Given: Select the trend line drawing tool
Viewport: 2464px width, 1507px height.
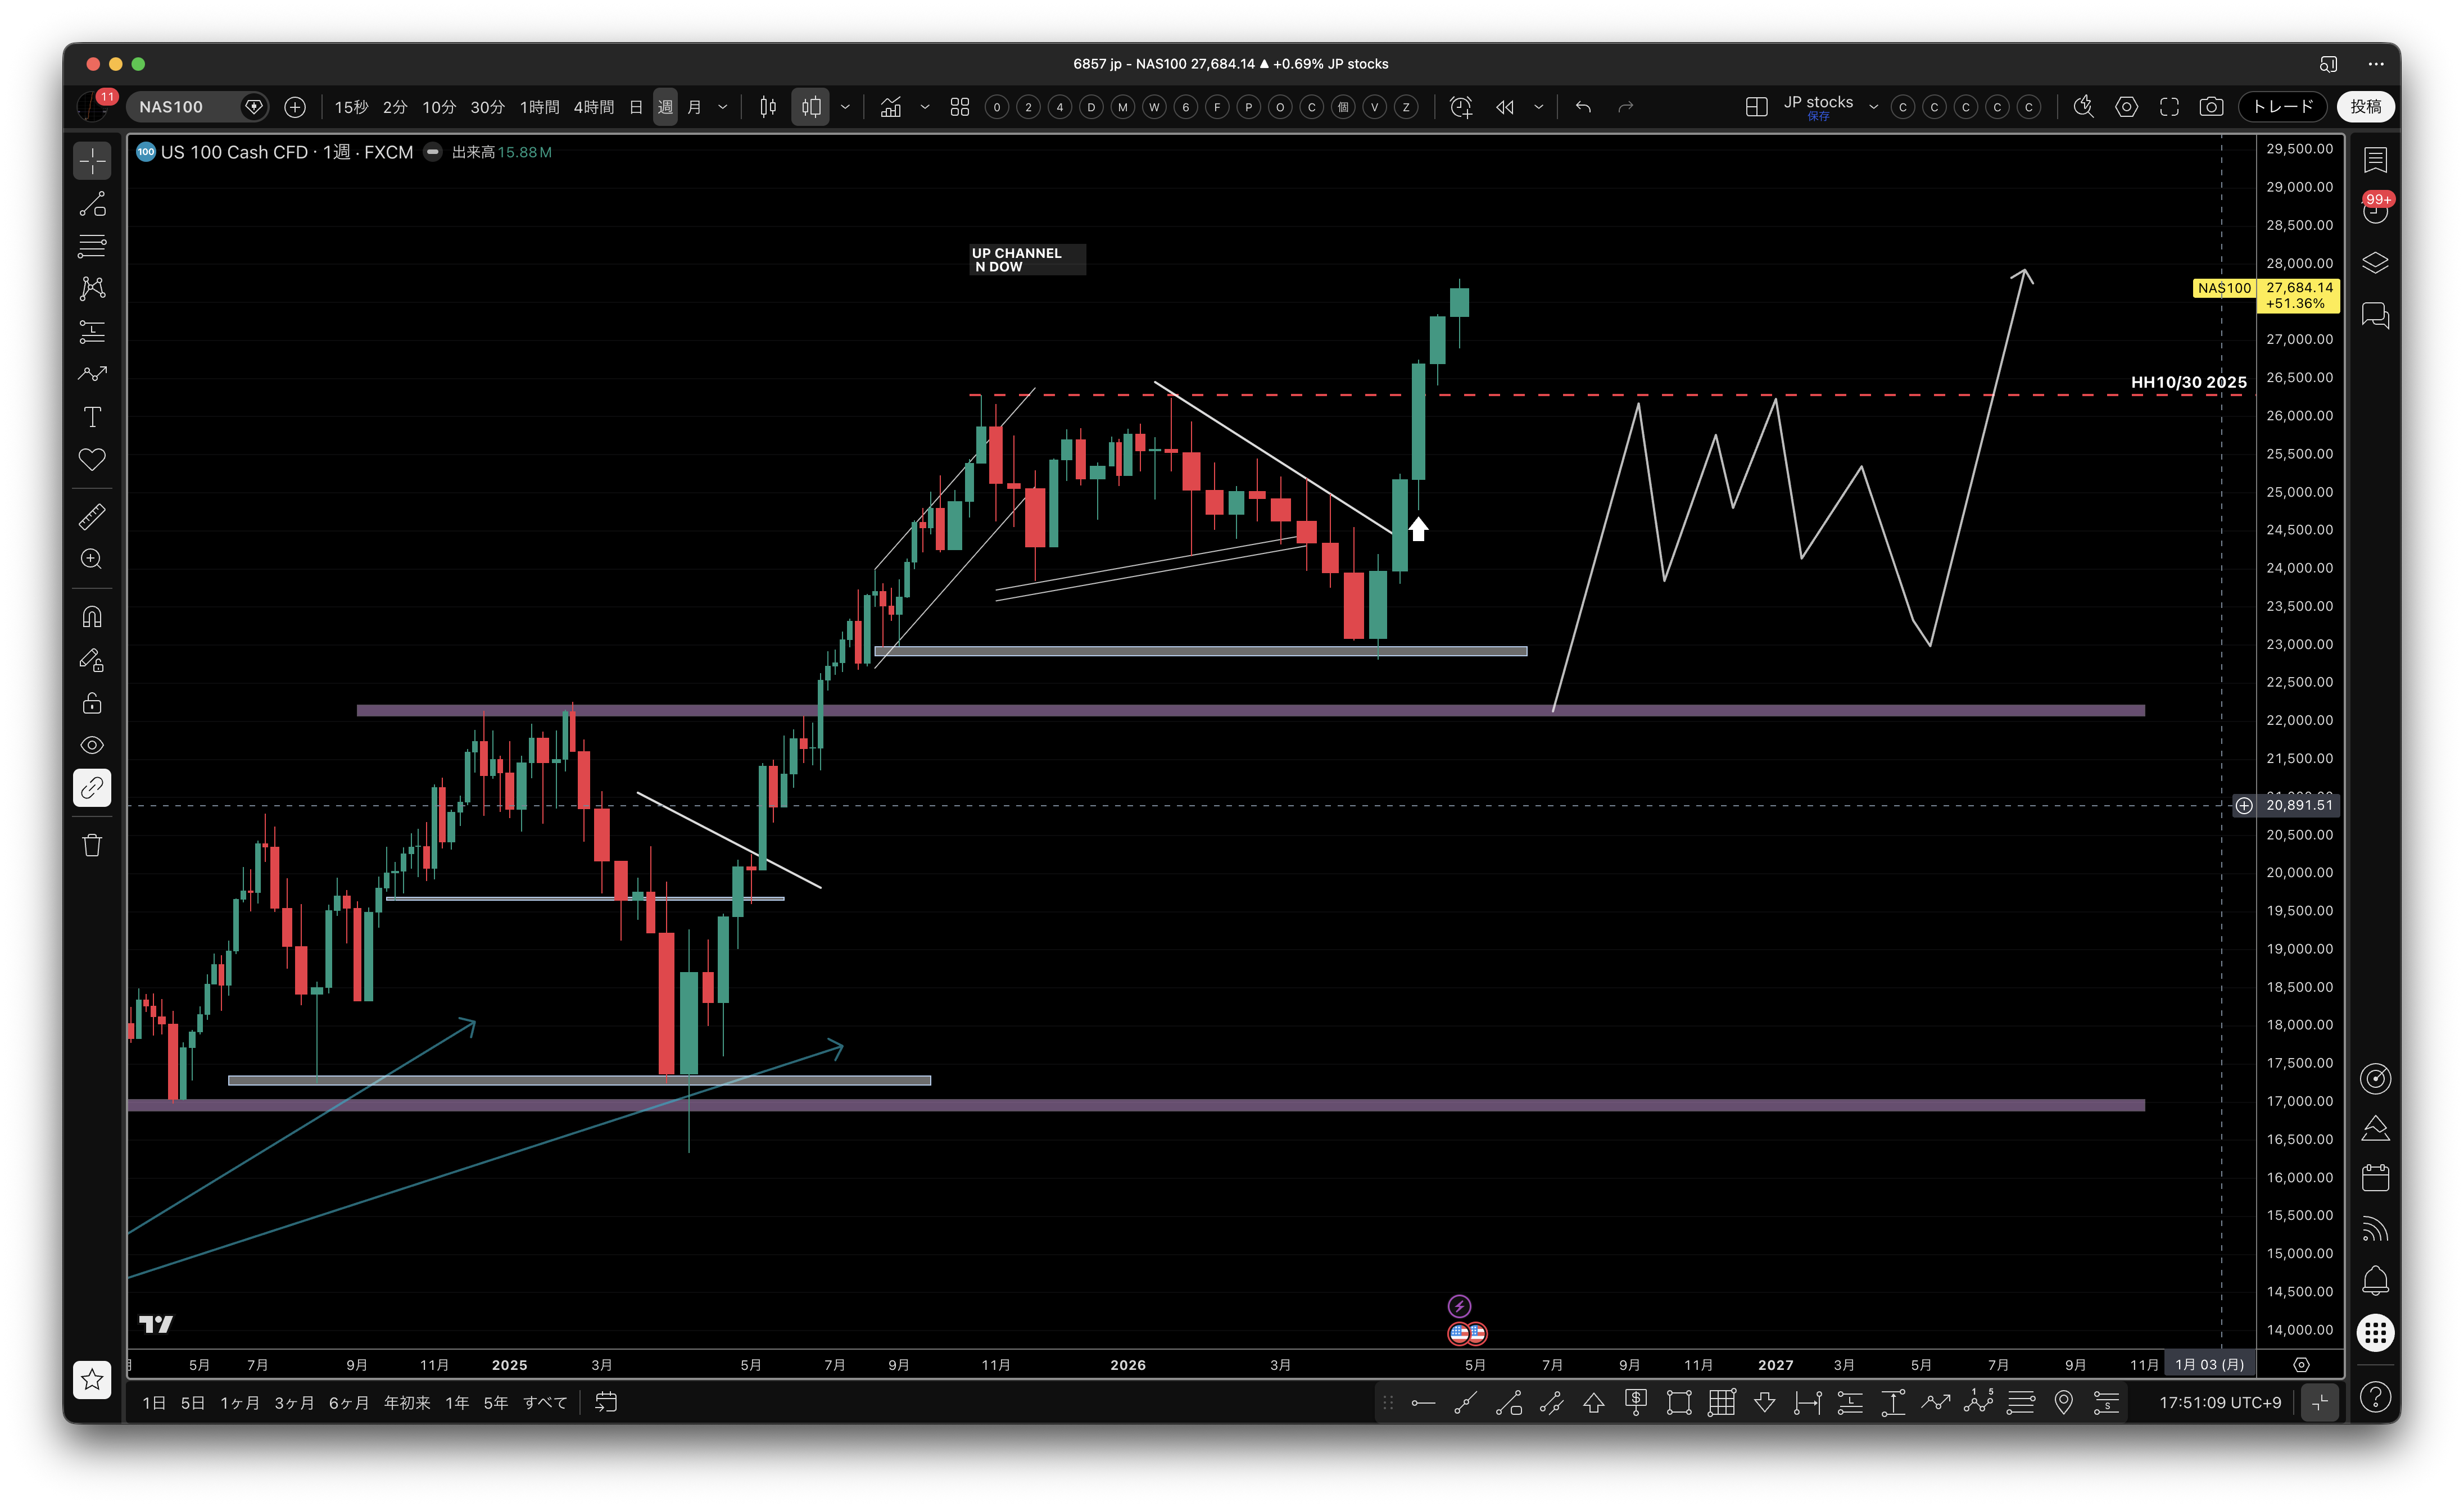Looking at the screenshot, I should click(92, 204).
